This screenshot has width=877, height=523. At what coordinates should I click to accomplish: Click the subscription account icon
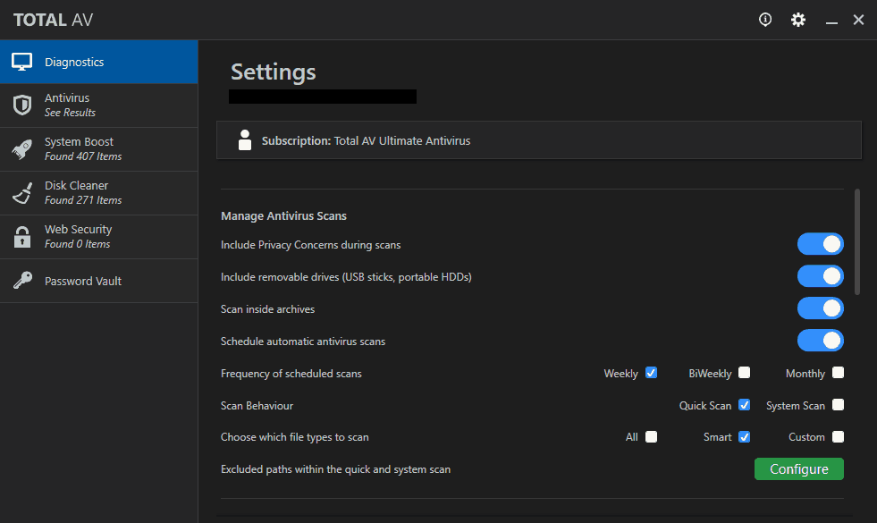click(x=245, y=139)
